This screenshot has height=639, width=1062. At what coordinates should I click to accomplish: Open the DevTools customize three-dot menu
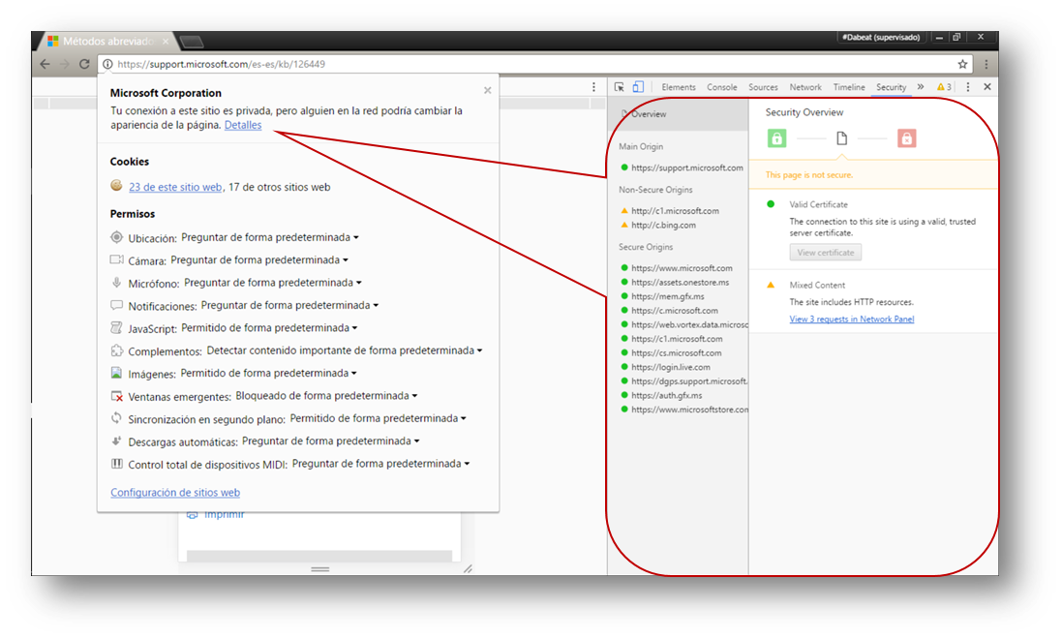pyautogui.click(x=968, y=87)
